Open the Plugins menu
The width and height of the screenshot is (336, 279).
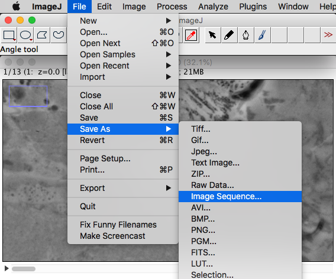click(253, 7)
